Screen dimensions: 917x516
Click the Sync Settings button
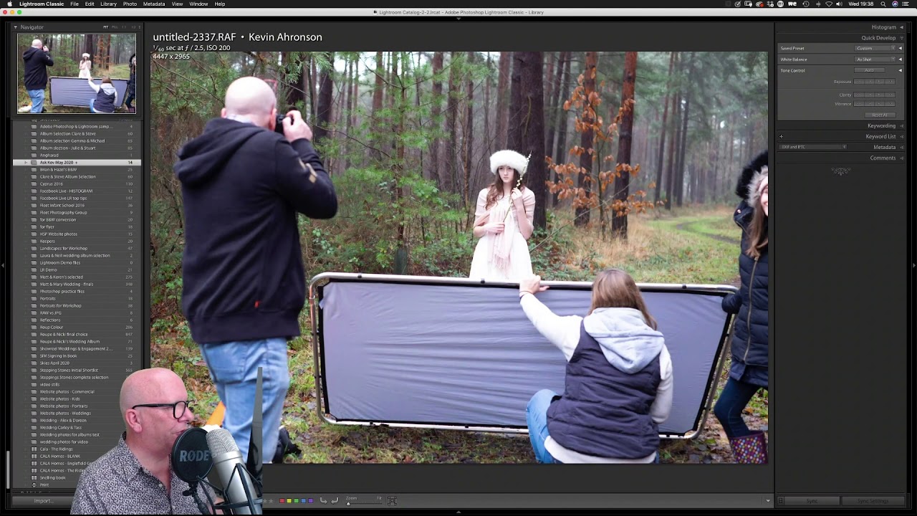[x=873, y=501]
